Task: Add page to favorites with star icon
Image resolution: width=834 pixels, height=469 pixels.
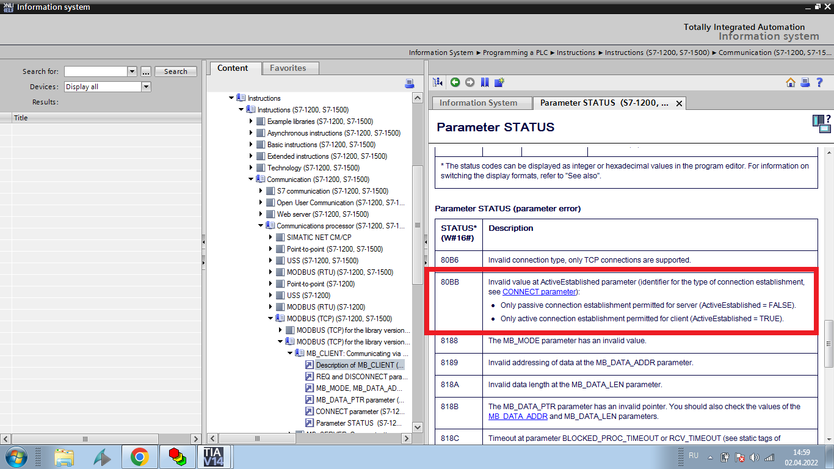Action: [499, 82]
